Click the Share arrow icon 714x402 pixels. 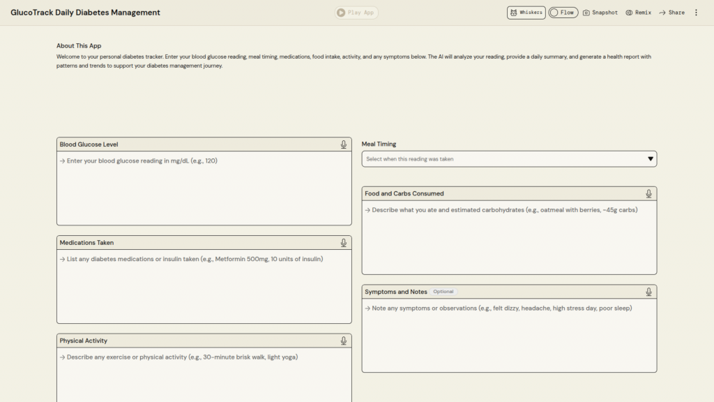coord(662,13)
